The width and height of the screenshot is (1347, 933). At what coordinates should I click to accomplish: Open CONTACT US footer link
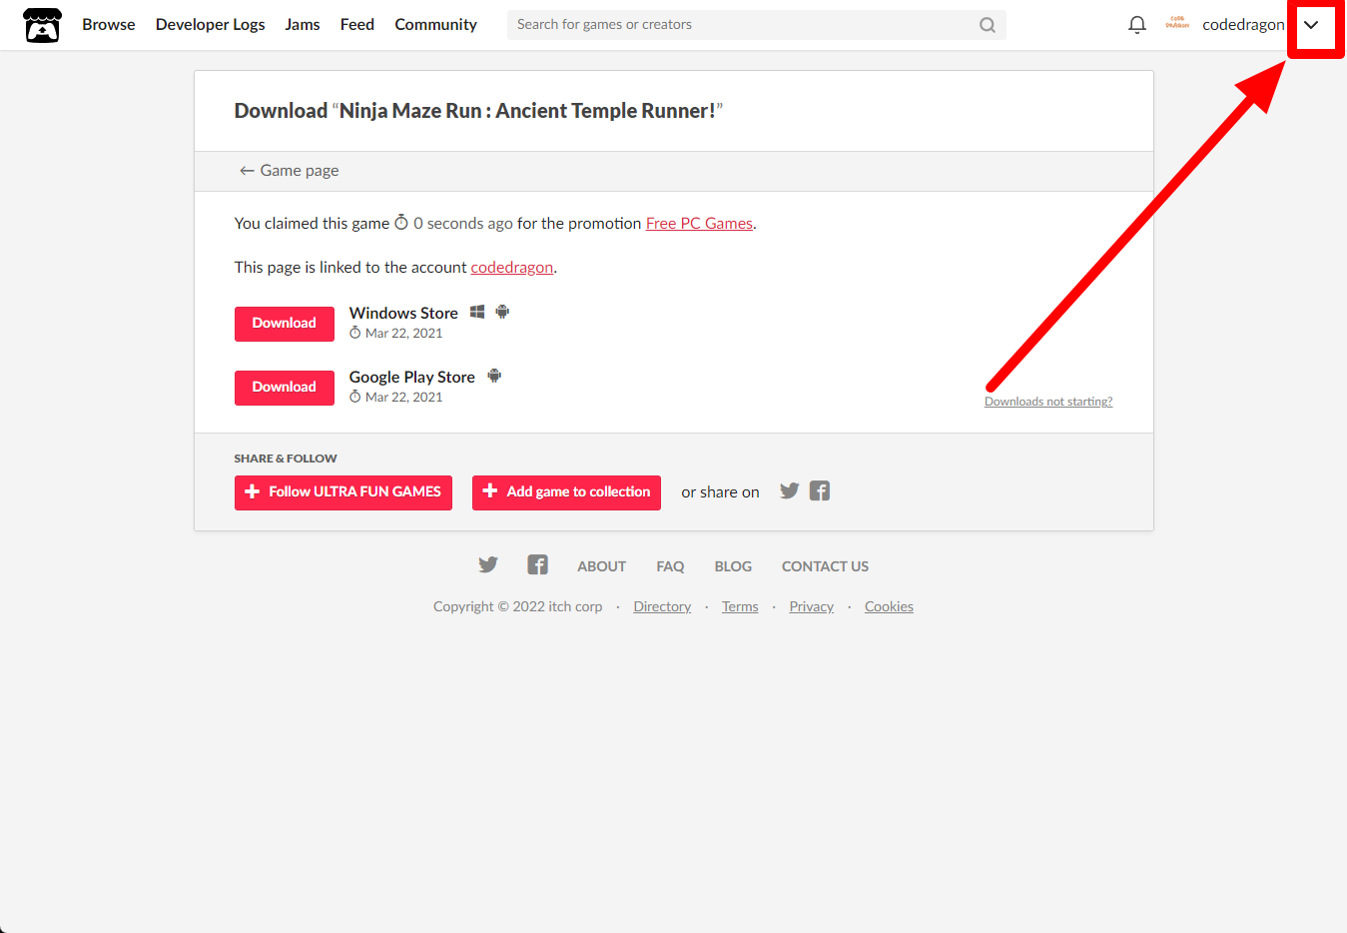pos(825,566)
